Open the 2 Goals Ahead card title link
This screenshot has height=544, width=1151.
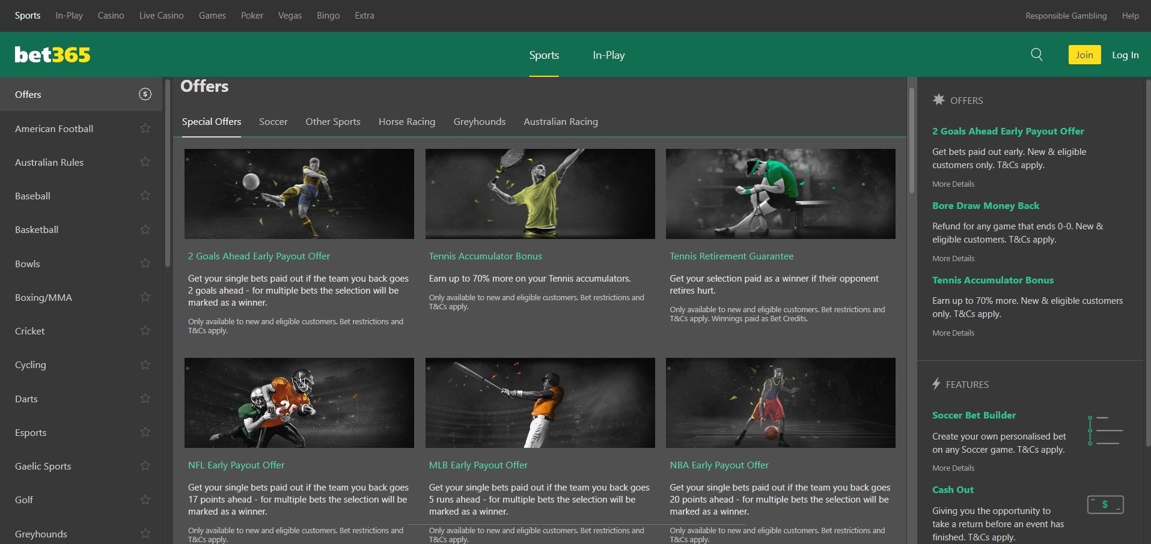click(x=259, y=256)
